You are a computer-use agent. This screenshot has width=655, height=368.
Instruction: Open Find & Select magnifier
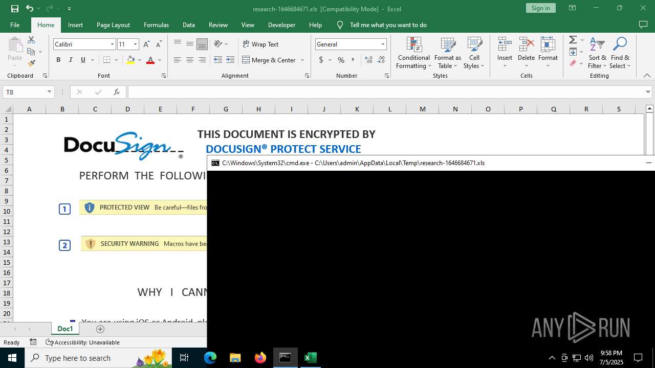click(x=620, y=53)
